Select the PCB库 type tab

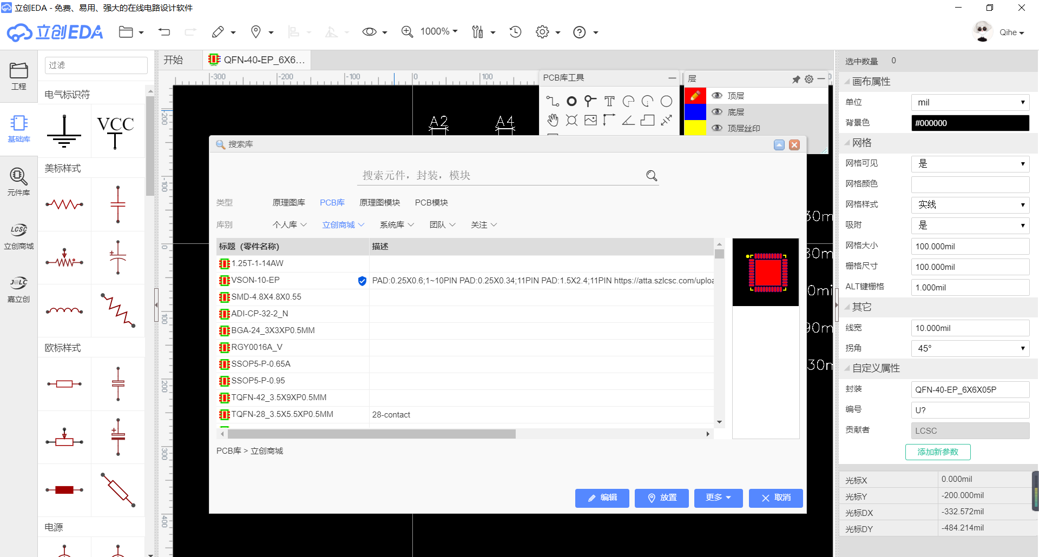point(332,203)
